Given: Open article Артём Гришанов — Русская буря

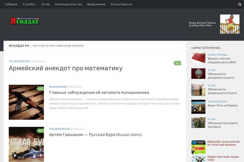Looking at the screenshot, I should pyautogui.click(x=95, y=134).
